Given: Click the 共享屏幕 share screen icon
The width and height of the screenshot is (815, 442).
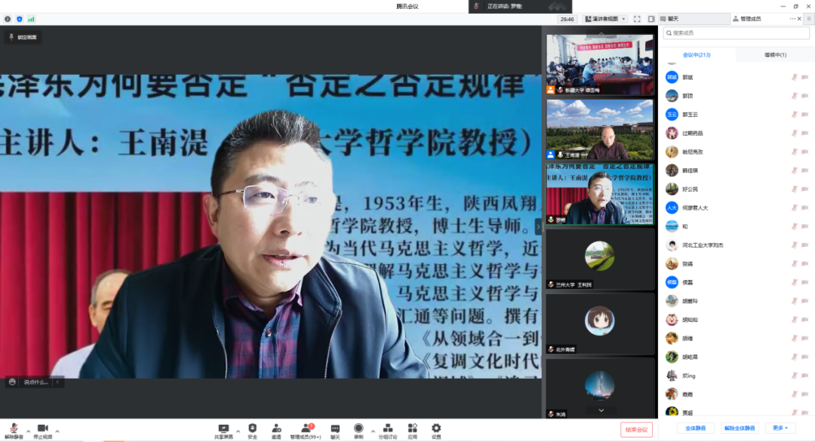Looking at the screenshot, I should coord(223,428).
